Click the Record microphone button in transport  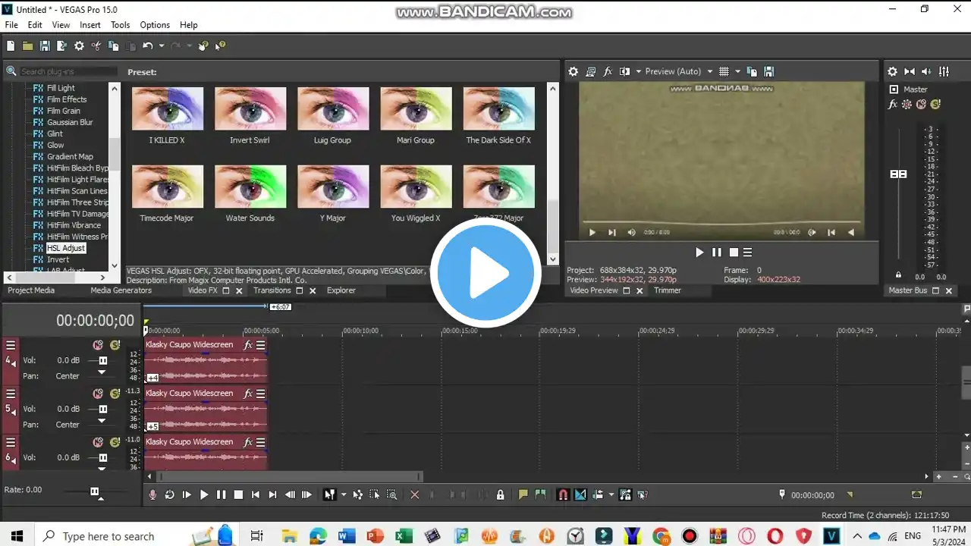152,494
